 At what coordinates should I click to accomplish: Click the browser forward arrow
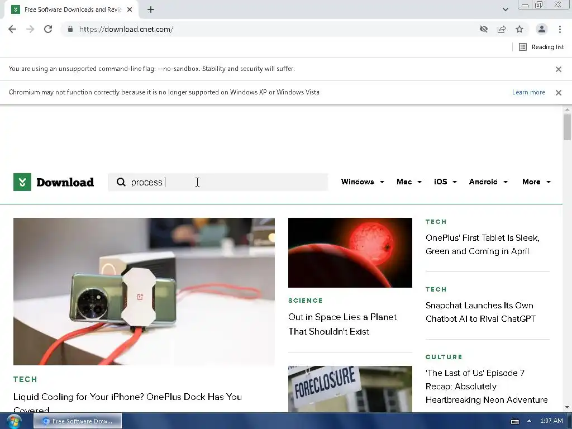point(30,29)
